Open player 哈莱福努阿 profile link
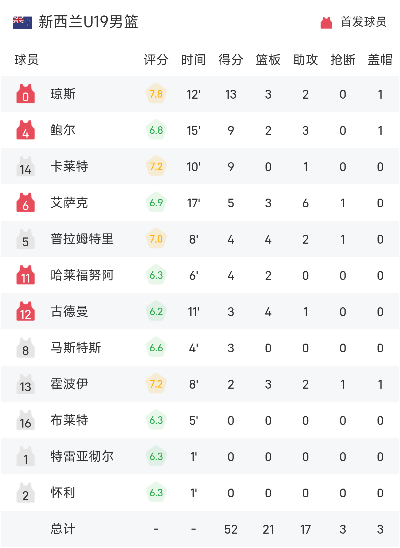Viewport: 400px width, 548px height. [82, 275]
